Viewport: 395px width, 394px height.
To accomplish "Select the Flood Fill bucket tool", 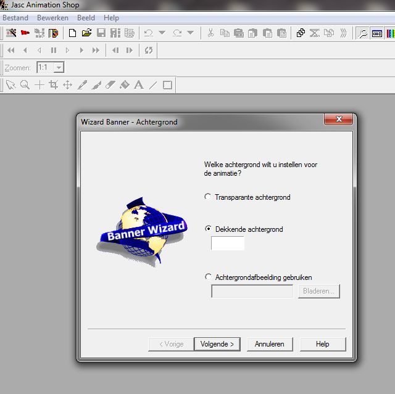I will pyautogui.click(x=125, y=85).
